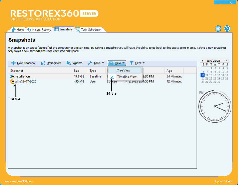Click the Validate icon
The height and width of the screenshot is (185, 238).
pyautogui.click(x=68, y=63)
